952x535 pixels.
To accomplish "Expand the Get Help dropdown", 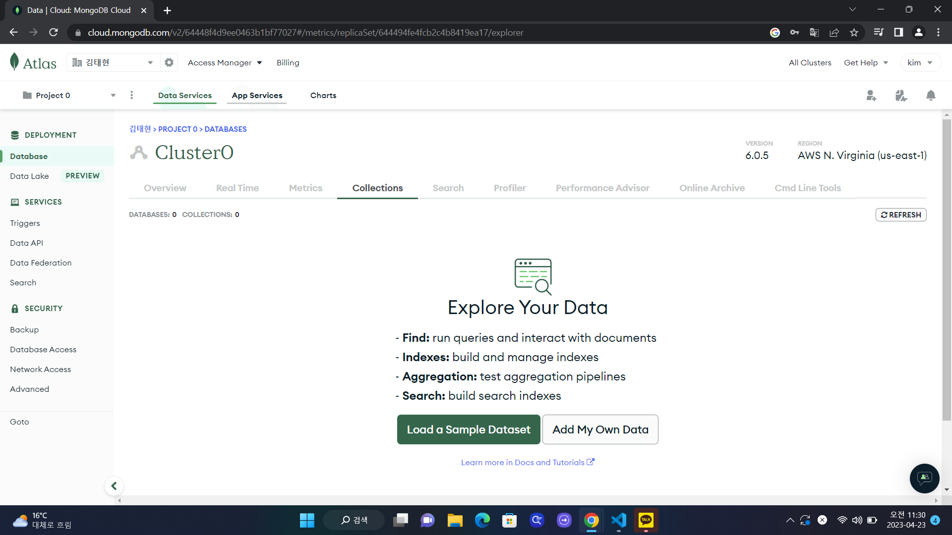I will 866,62.
